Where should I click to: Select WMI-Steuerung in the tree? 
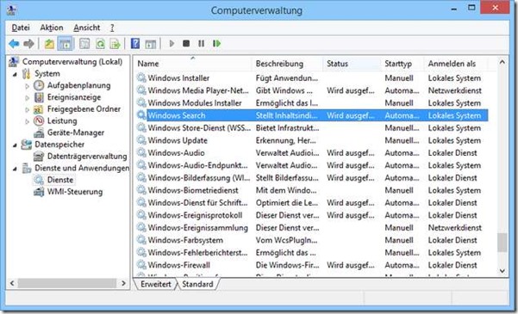coord(75,192)
